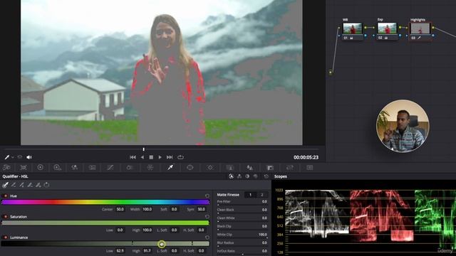Click the Saturation range bar
Screen dimensions: 456x256
pyautogui.click(x=105, y=223)
